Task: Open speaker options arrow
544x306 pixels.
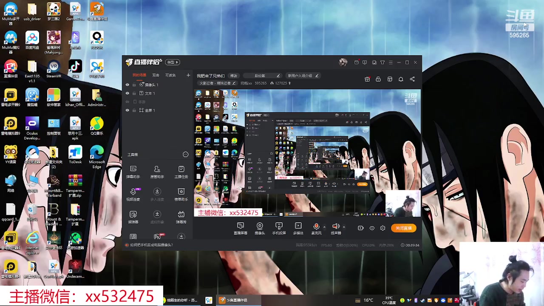Action: pos(344,227)
